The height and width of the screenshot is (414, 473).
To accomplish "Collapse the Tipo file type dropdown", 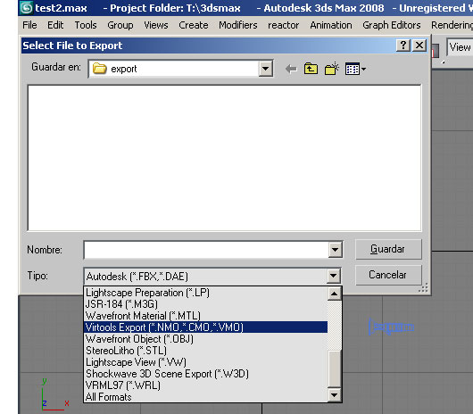I will (334, 276).
